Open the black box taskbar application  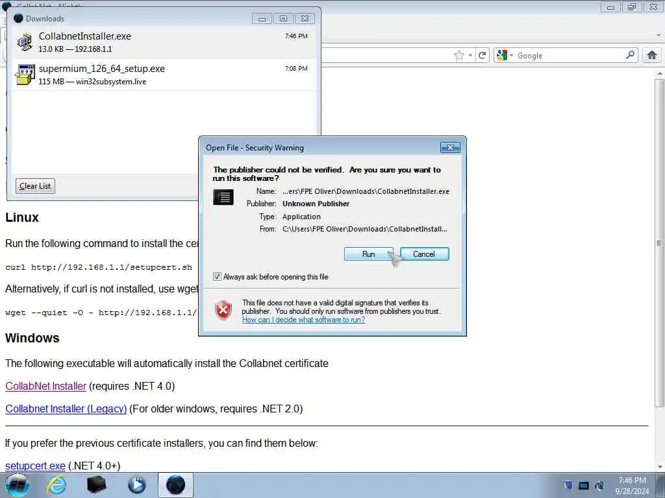(96, 485)
